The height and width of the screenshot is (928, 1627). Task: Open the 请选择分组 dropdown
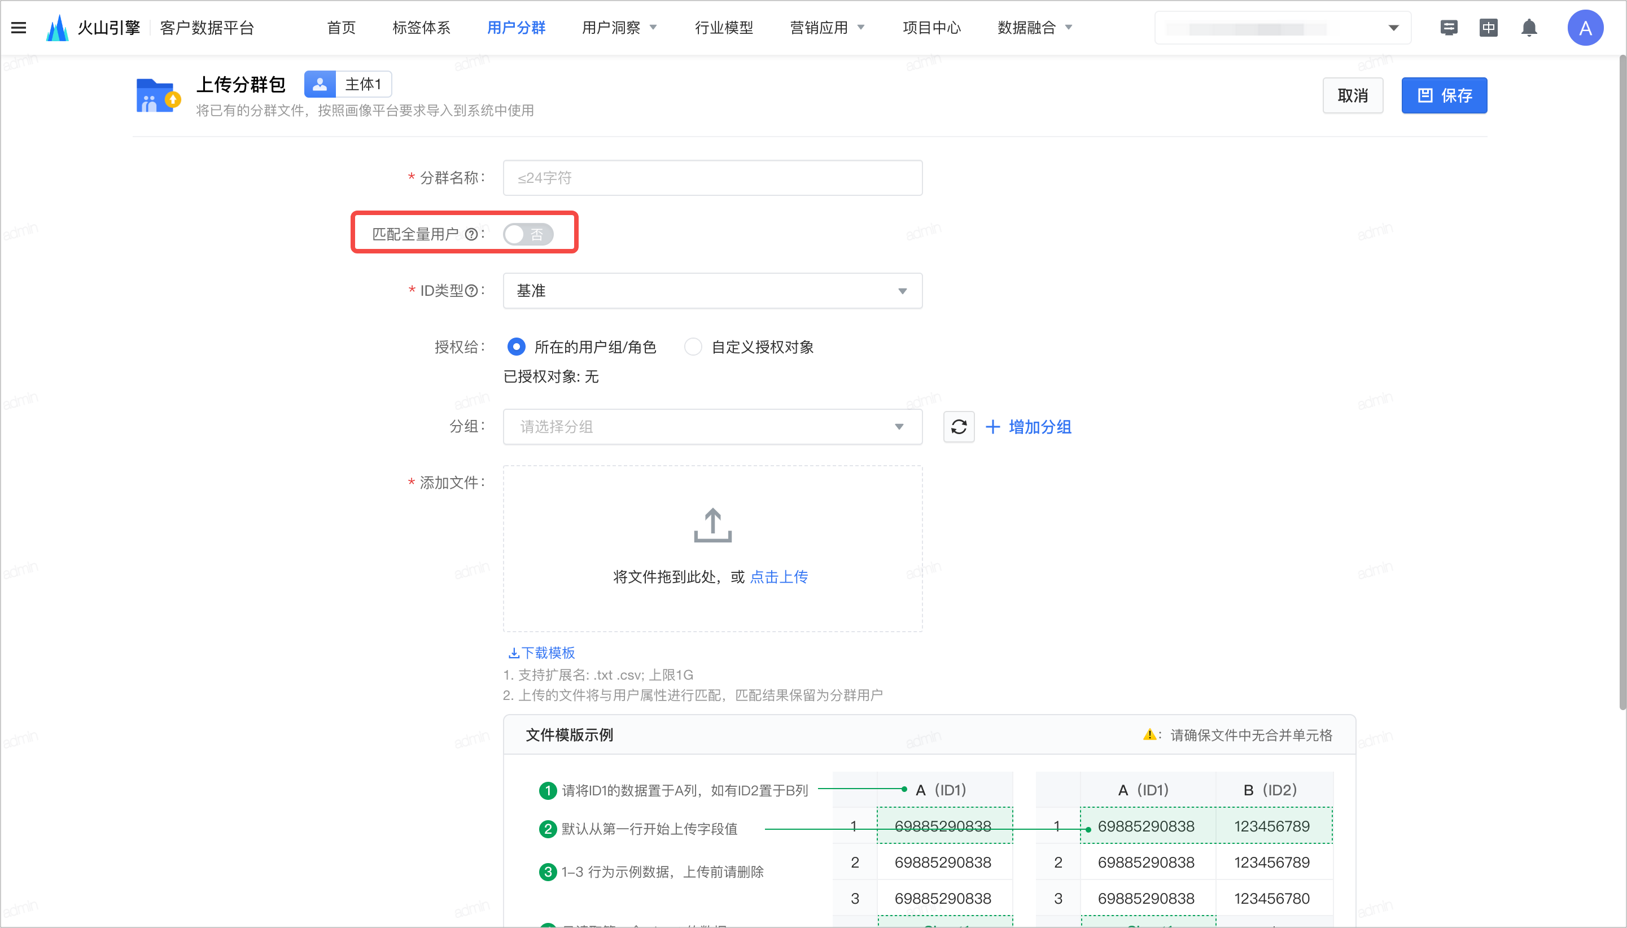(712, 426)
